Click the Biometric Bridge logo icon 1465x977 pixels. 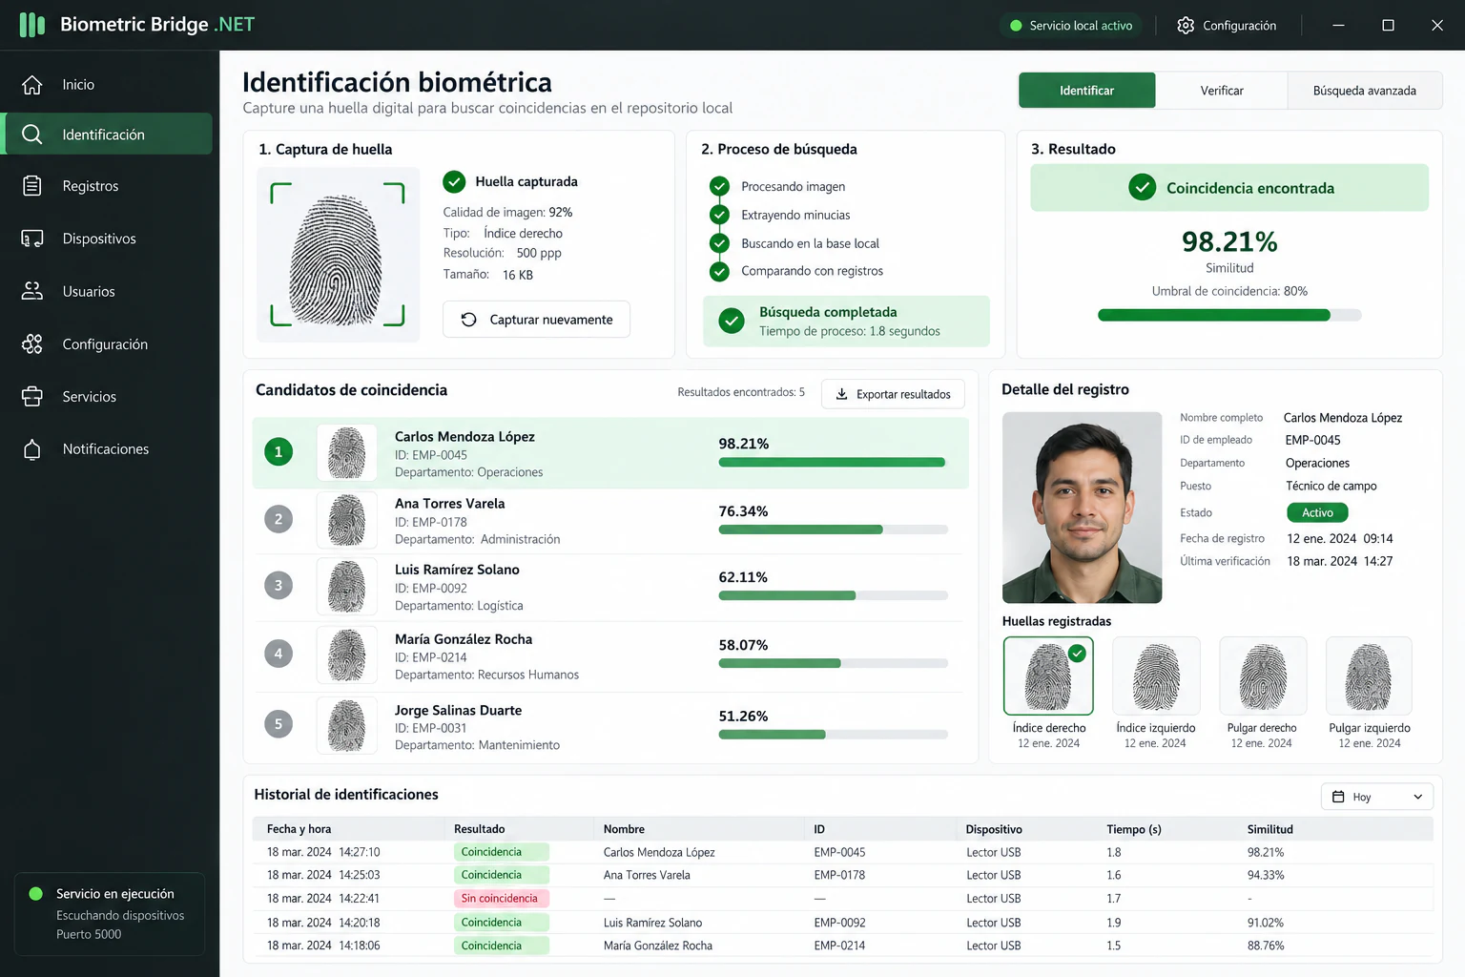click(32, 25)
